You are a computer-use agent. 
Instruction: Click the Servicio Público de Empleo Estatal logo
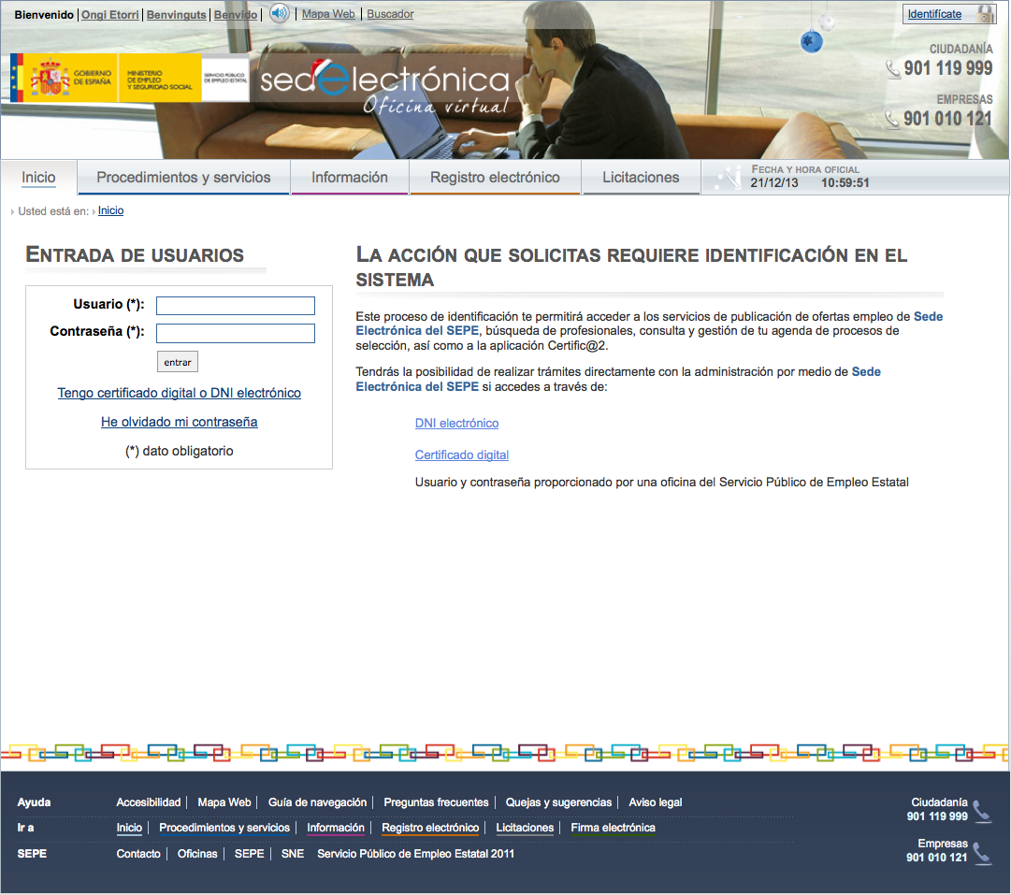pyautogui.click(x=225, y=78)
